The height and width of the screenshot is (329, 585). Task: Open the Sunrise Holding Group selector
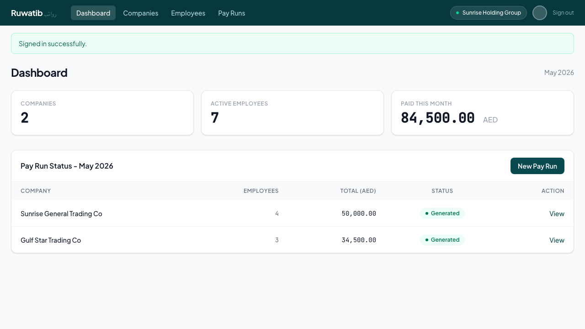pyautogui.click(x=489, y=13)
